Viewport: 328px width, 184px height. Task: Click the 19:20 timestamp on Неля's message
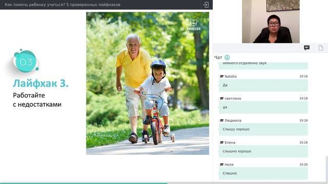pyautogui.click(x=303, y=165)
